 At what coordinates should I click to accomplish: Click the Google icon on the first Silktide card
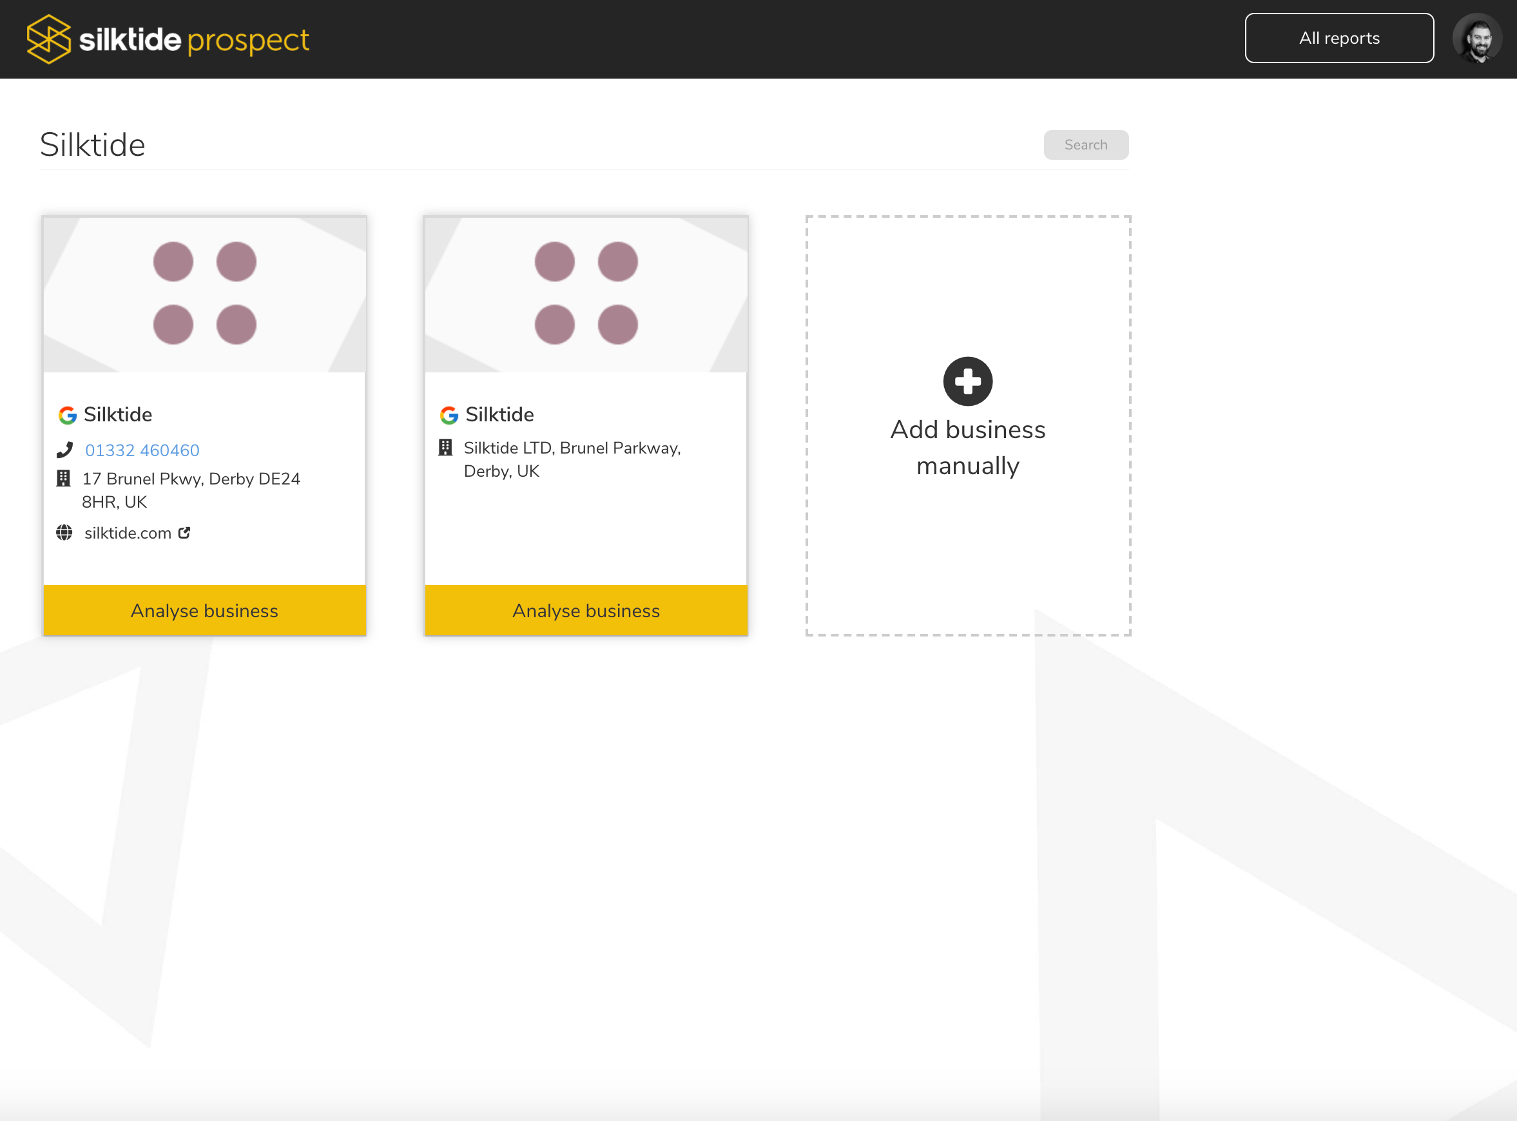click(68, 416)
